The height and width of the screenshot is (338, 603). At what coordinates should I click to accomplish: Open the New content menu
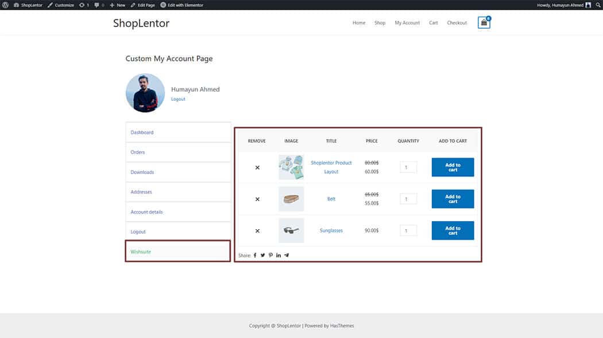[x=117, y=5]
